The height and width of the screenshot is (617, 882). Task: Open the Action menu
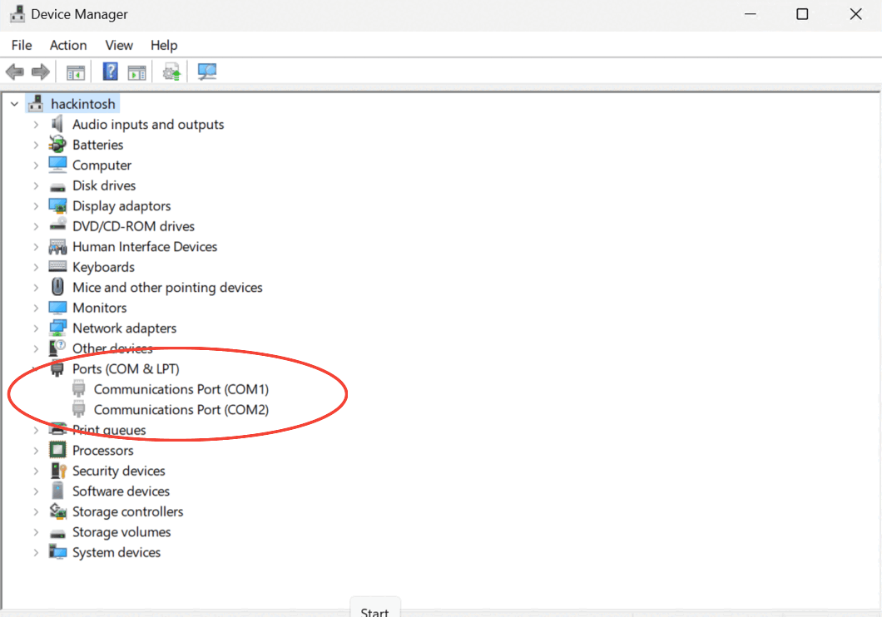click(x=67, y=45)
